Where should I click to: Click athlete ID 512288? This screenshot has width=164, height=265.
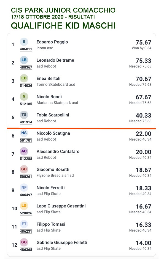[x=26, y=159]
